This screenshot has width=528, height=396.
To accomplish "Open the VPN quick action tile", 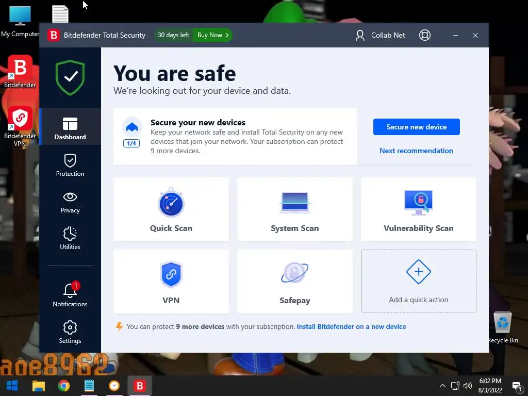I will (x=171, y=282).
